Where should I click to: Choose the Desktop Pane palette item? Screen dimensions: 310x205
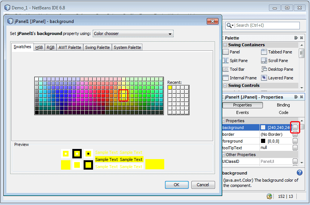pyautogui.click(x=277, y=69)
